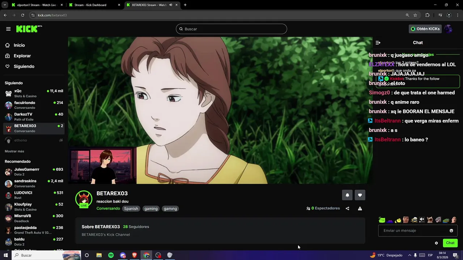The height and width of the screenshot is (260, 463).
Task: Open DarkozTV channel in sidebar
Action: [34, 117]
